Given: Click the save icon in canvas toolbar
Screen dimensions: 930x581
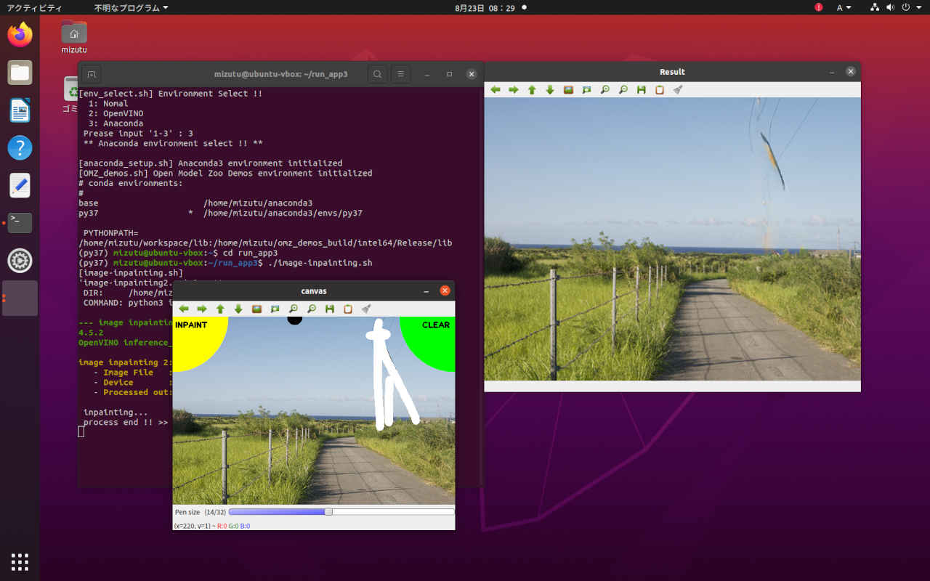Looking at the screenshot, I should click(330, 309).
